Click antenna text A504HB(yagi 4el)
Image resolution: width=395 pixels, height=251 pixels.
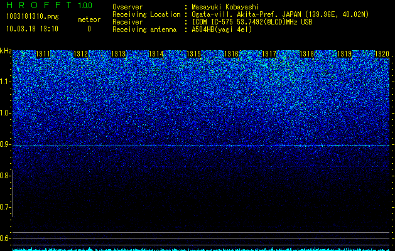coord(222,29)
